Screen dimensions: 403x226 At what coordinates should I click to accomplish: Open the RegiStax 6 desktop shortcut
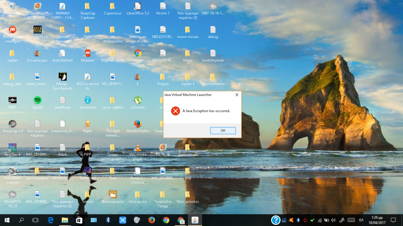click(12, 148)
